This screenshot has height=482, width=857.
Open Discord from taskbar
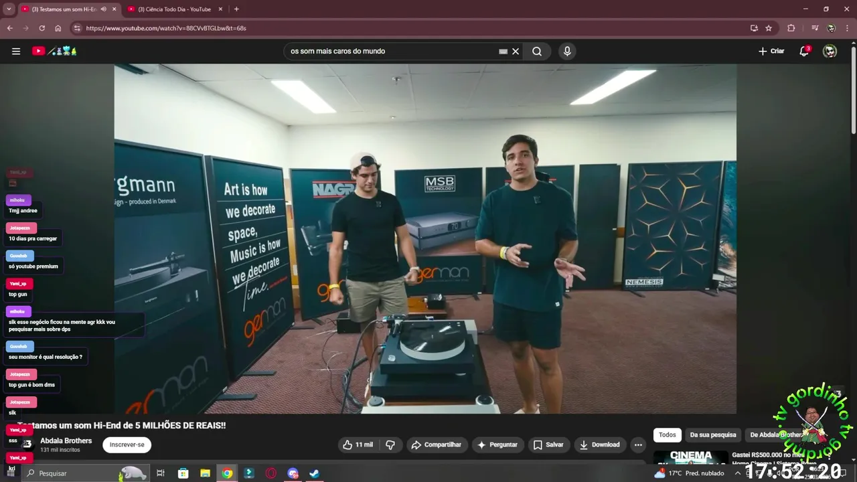[293, 473]
